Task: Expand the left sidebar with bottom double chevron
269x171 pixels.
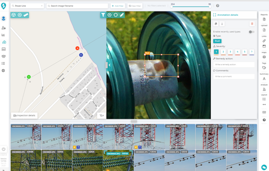Action: [4, 170]
